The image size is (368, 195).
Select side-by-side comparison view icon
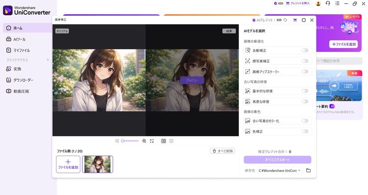tap(163, 141)
